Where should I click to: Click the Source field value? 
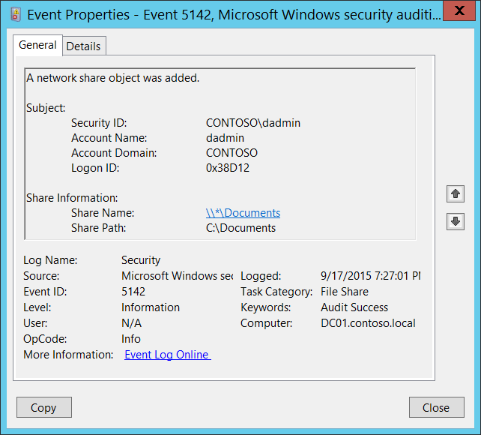point(177,276)
